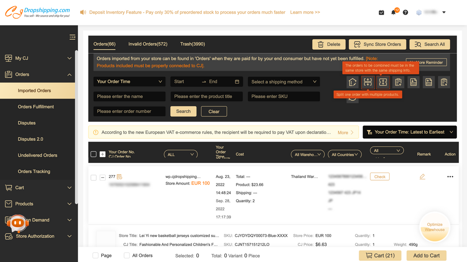The width and height of the screenshot is (467, 262).
Task: Collapse the Orders section in the sidebar
Action: coord(69,74)
